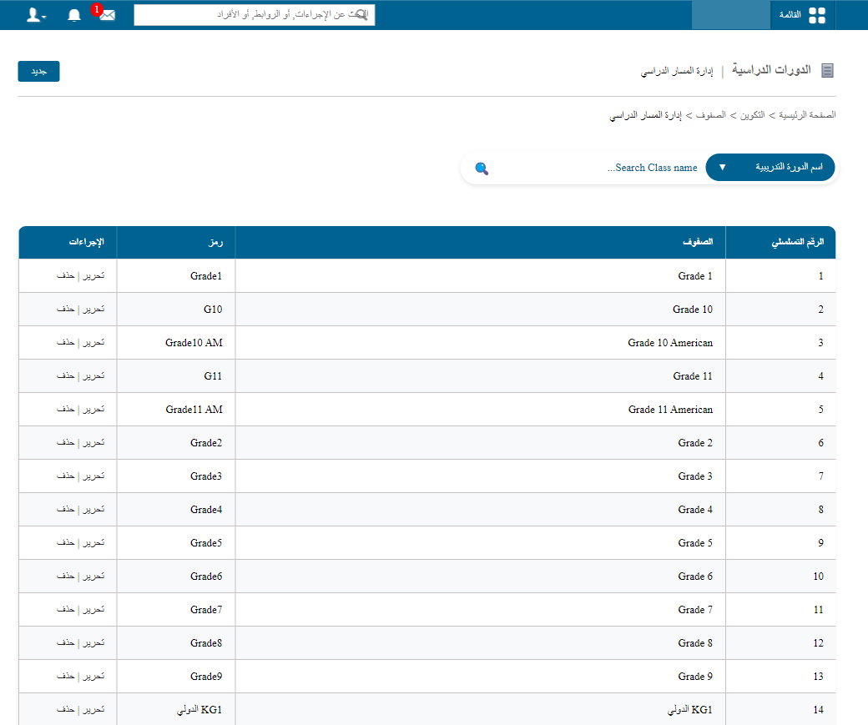Edit the Grade 10 row via تحرير

(x=93, y=309)
